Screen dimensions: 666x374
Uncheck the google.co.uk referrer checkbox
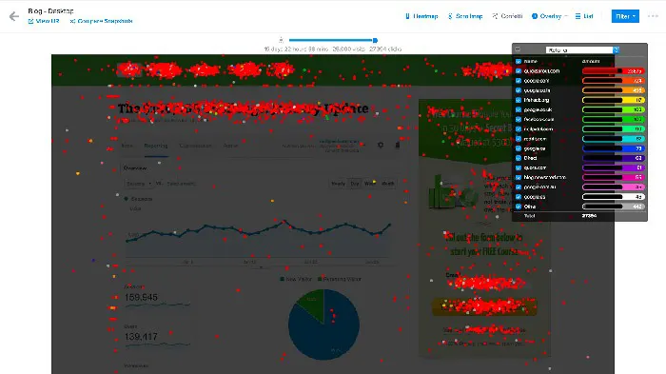tap(519, 109)
